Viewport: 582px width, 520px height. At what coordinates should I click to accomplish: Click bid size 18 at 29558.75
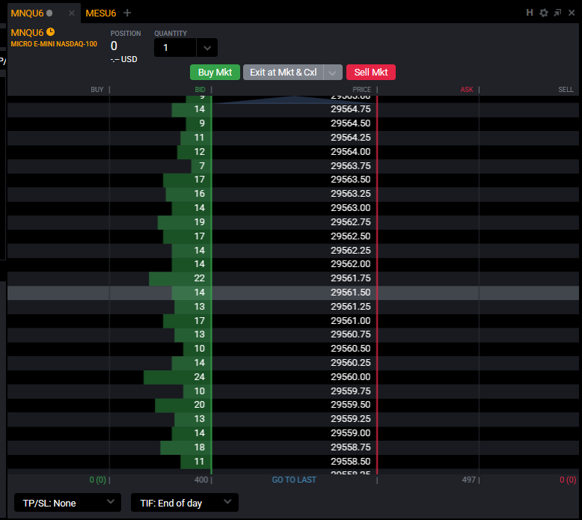tap(199, 447)
